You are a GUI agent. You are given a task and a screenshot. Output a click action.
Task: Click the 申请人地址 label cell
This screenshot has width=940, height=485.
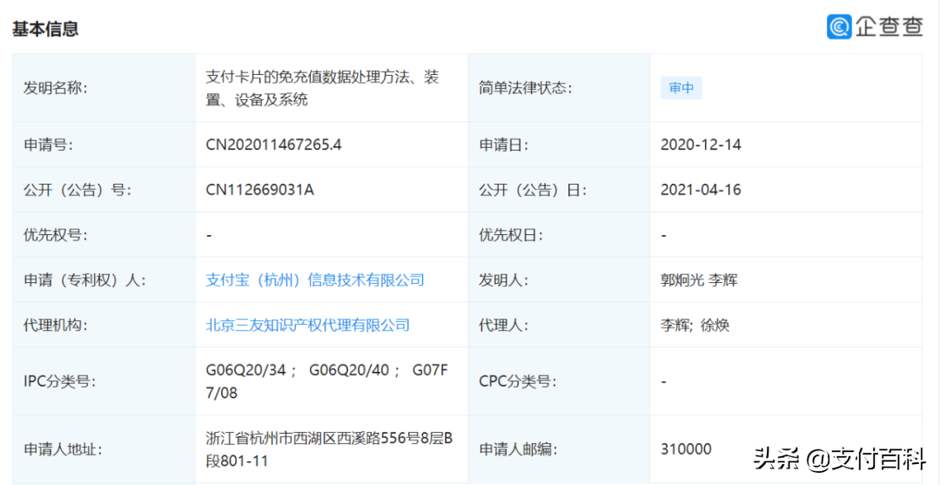pyautogui.click(x=104, y=449)
